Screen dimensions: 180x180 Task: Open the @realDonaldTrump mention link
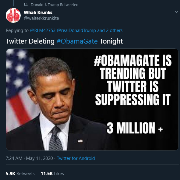(76, 30)
